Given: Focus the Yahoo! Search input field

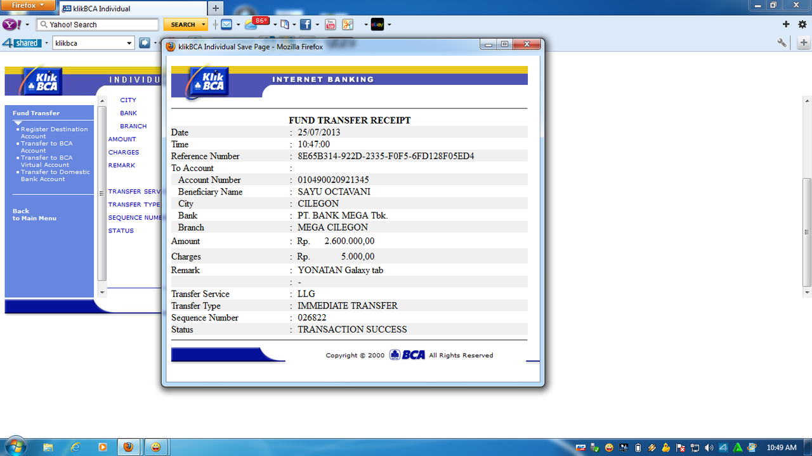Looking at the screenshot, I should 97,25.
